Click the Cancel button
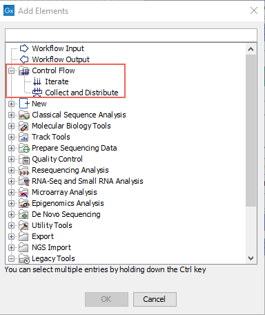This screenshot has width=265, height=315. coord(155,299)
